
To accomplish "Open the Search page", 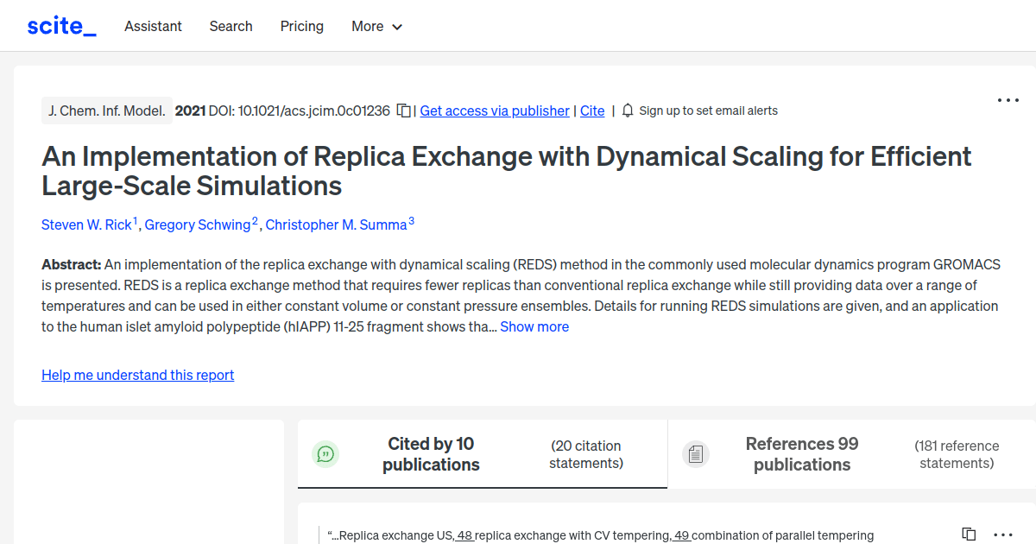I will (x=231, y=26).
